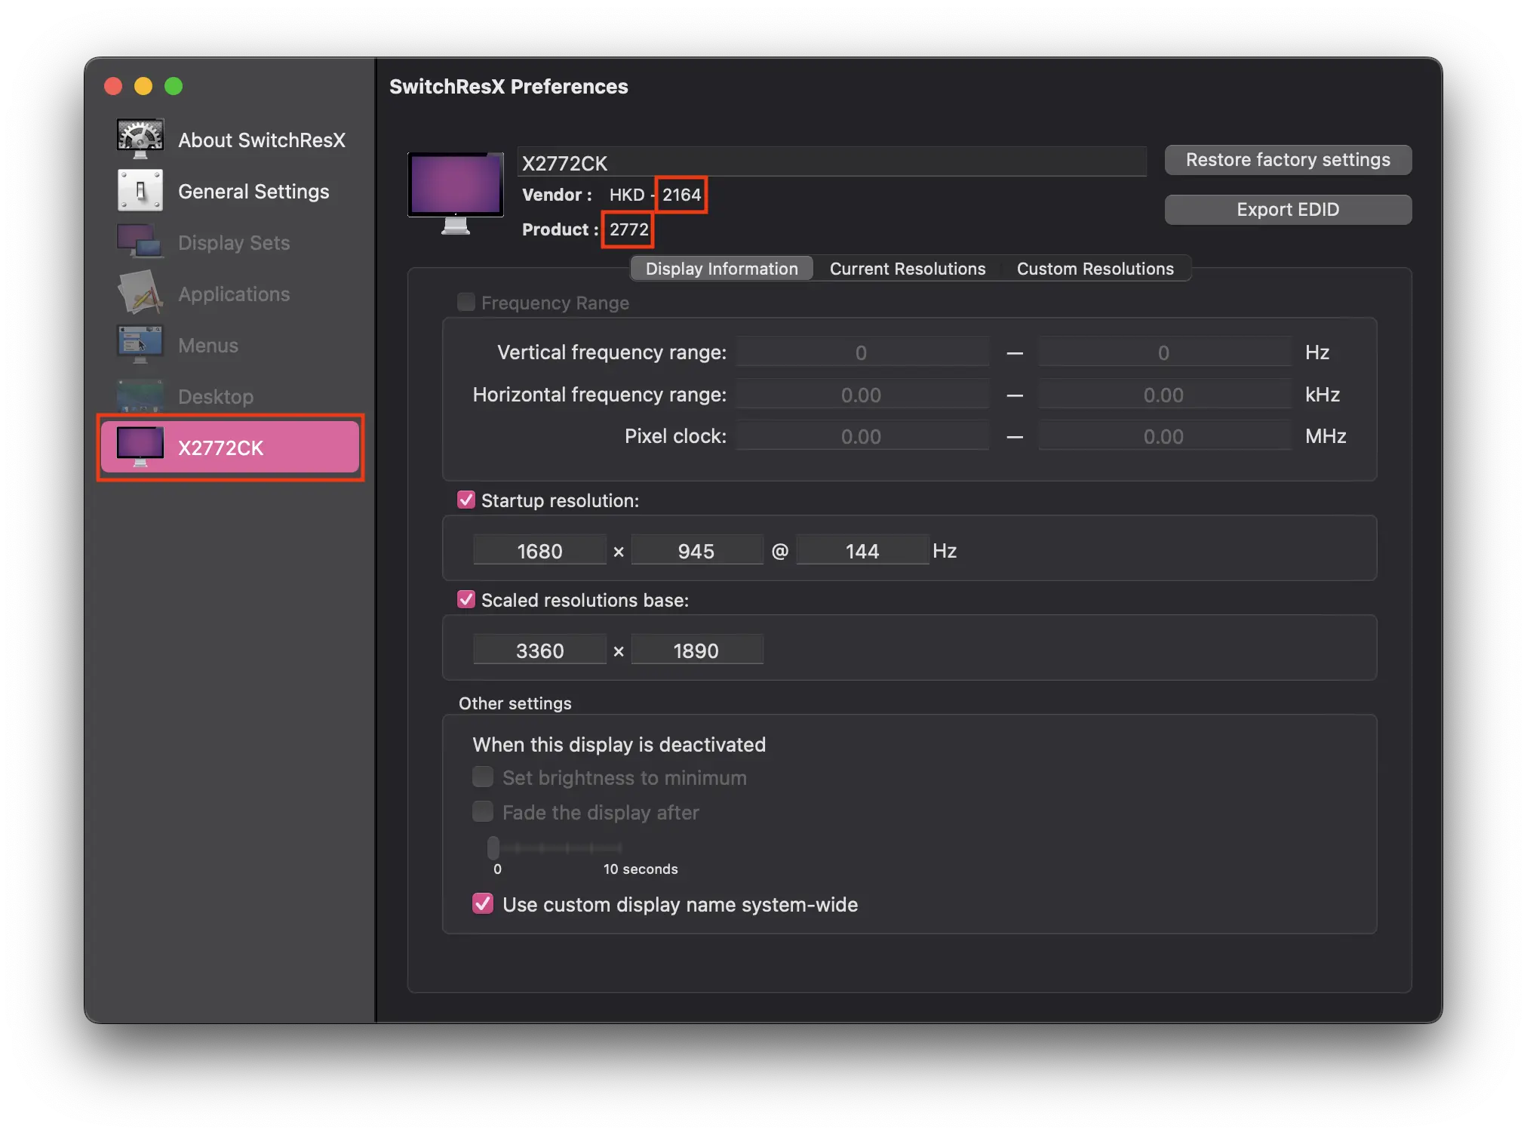Click the startup refresh rate 144 field
Image resolution: width=1527 pixels, height=1135 pixels.
click(x=862, y=551)
